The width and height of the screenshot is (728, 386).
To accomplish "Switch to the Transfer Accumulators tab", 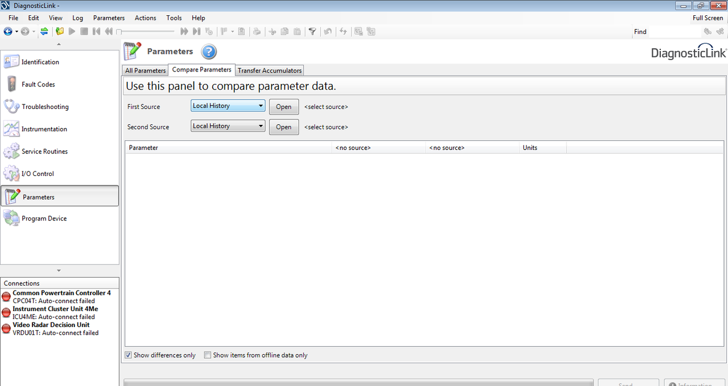I will click(270, 70).
